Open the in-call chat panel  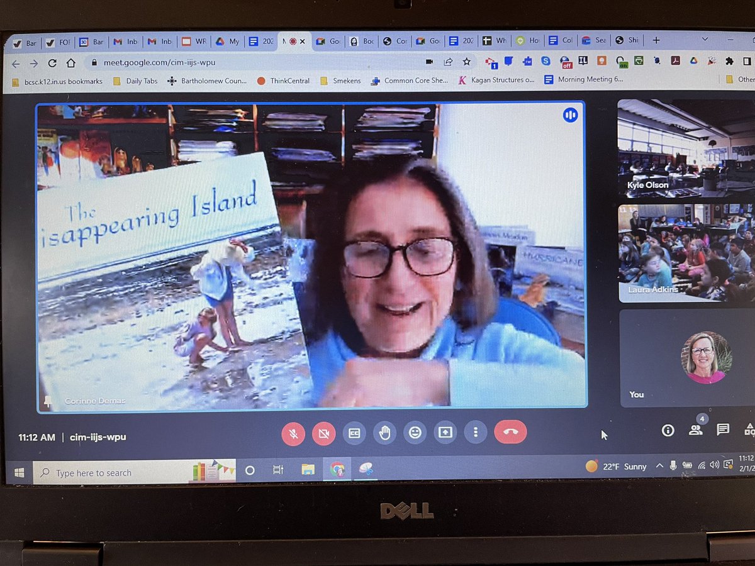(724, 431)
